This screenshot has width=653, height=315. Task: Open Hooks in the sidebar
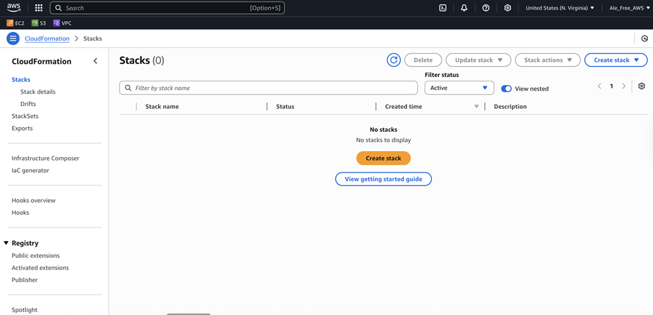[x=21, y=212]
